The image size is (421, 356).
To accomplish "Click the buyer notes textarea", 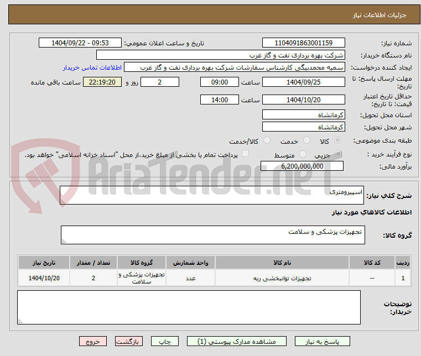I will 189,307.
